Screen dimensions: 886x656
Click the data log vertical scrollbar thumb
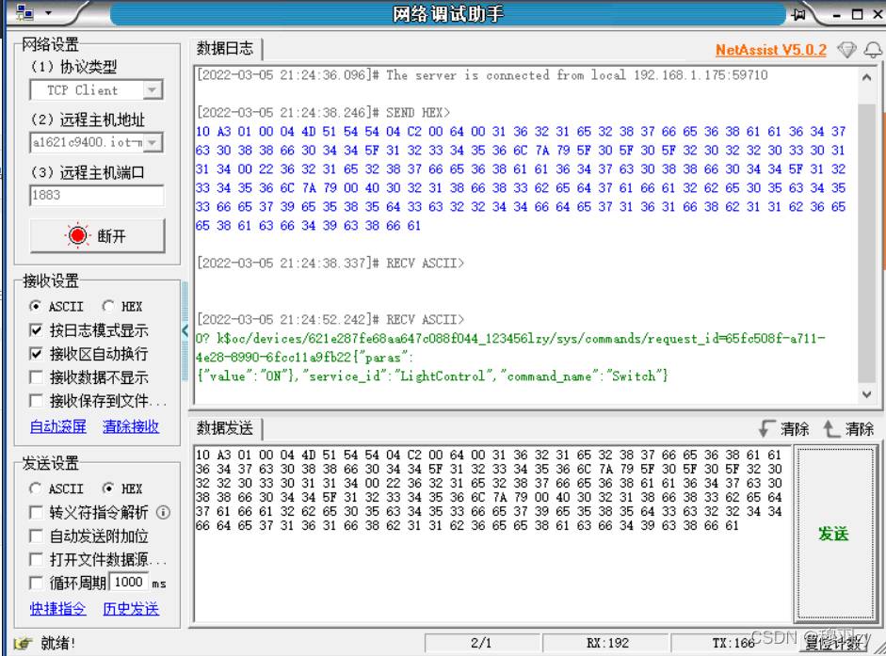[867, 243]
